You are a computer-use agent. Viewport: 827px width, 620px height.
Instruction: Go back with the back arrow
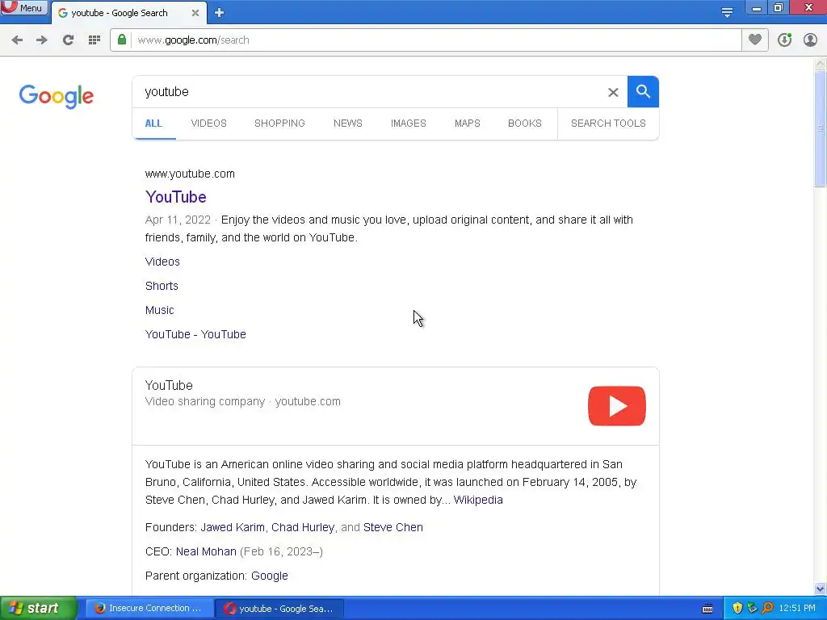click(x=17, y=40)
